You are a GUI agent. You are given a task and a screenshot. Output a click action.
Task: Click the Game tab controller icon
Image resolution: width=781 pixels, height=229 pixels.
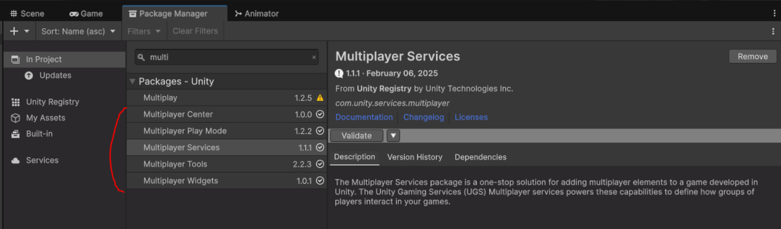pyautogui.click(x=74, y=14)
